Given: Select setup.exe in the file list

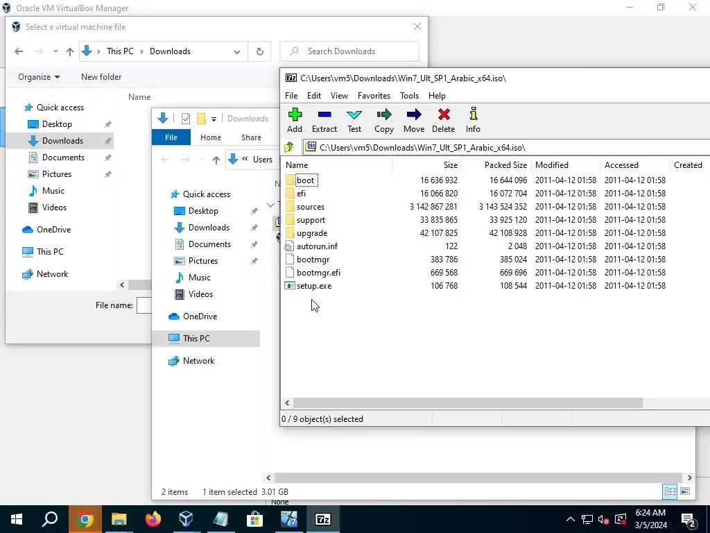Looking at the screenshot, I should pos(314,285).
